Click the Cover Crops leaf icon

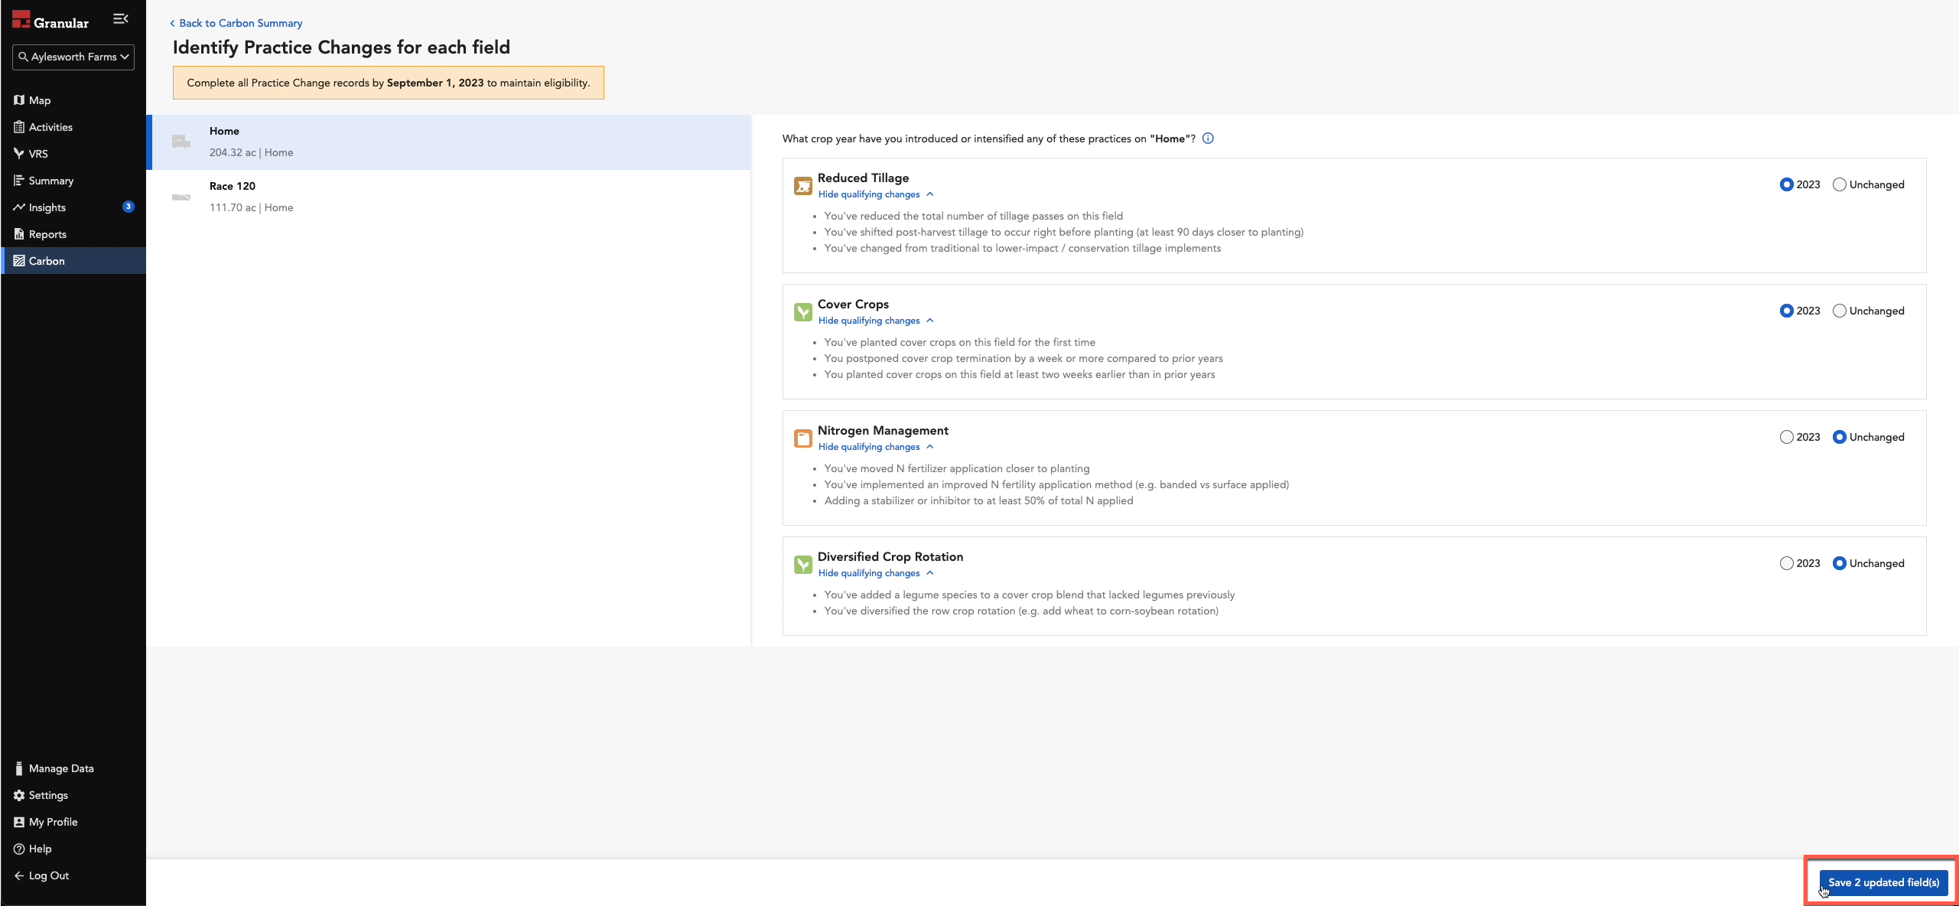coord(802,311)
